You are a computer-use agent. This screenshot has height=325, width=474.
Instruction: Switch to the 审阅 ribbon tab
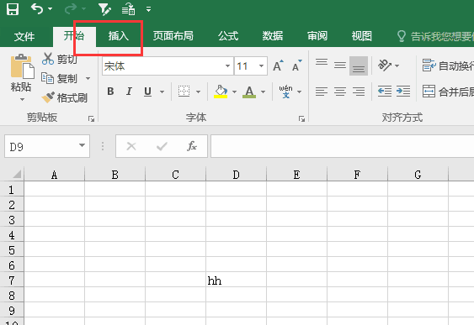(317, 36)
